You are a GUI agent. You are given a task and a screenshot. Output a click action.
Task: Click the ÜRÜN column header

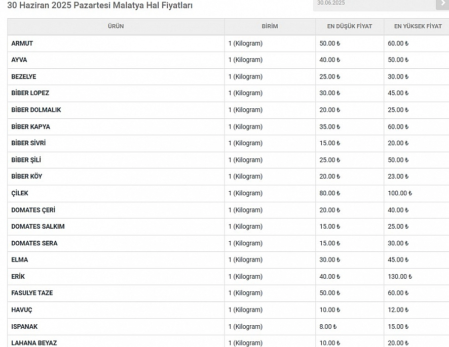116,26
